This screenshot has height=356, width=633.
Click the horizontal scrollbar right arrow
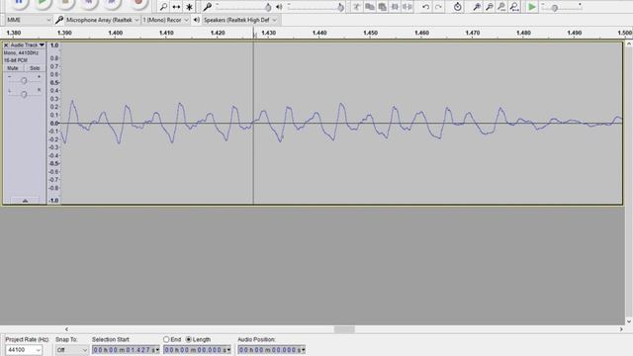[x=621, y=329]
